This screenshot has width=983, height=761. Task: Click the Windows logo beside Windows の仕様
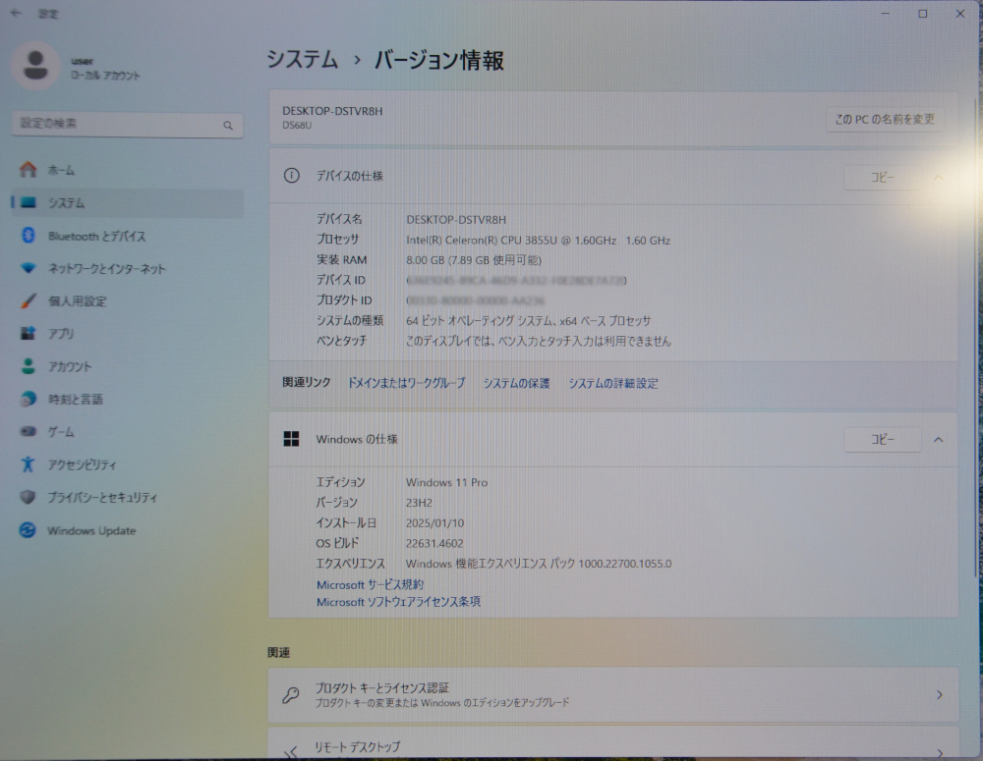pos(292,439)
